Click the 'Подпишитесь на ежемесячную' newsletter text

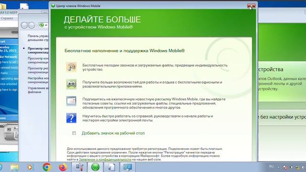click(x=154, y=103)
